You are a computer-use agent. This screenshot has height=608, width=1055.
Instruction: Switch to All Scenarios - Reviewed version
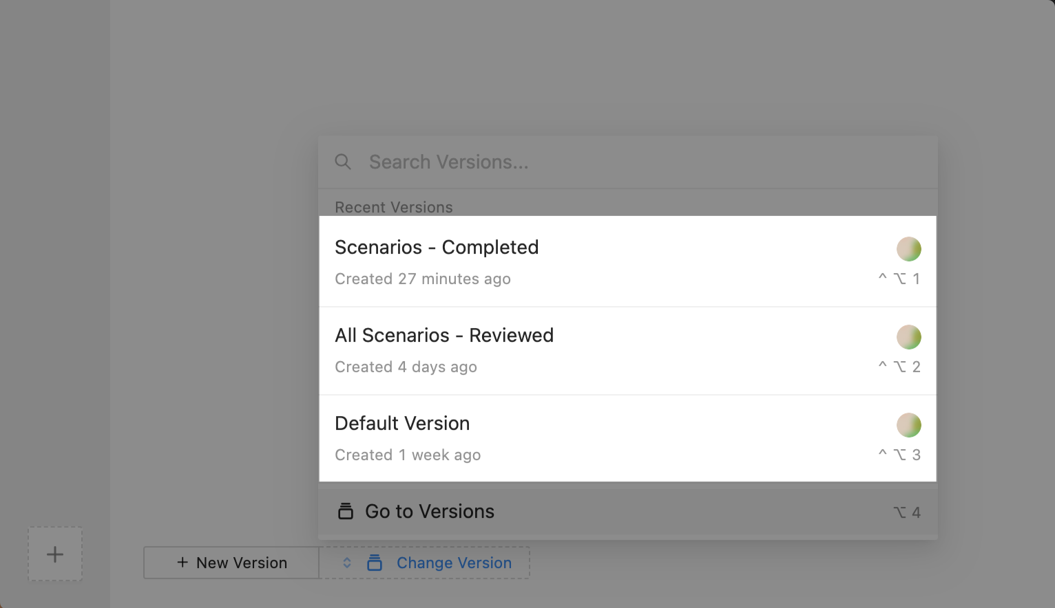tap(444, 336)
